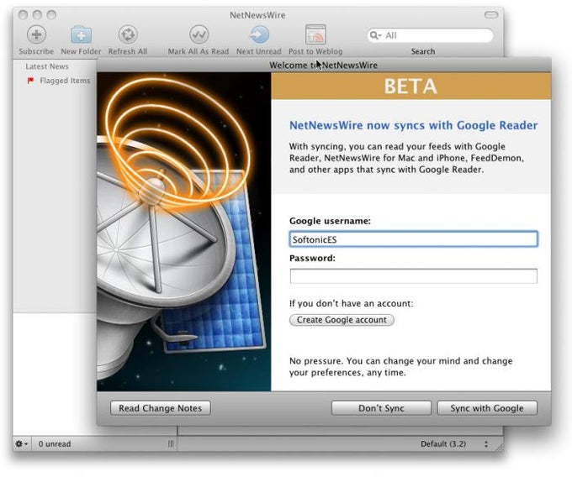Jump to Next Unread arrow icon

259,34
